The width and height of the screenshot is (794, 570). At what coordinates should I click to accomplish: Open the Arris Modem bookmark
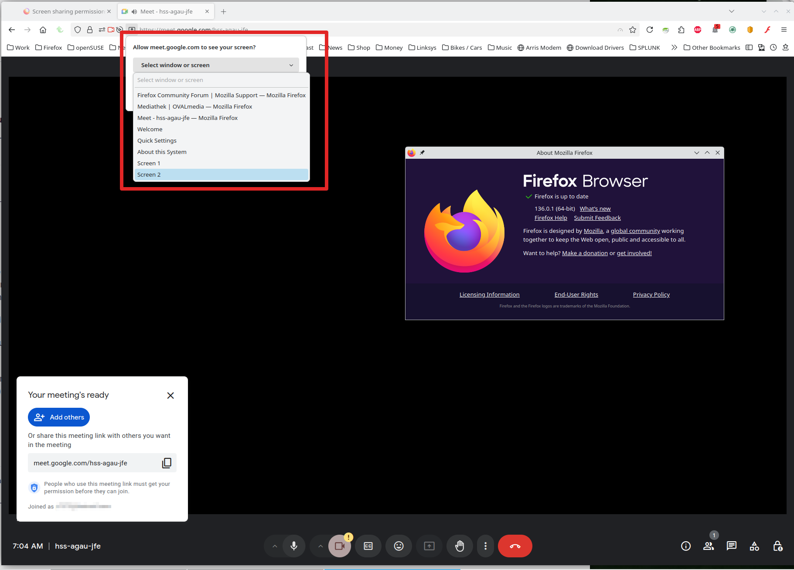(539, 48)
